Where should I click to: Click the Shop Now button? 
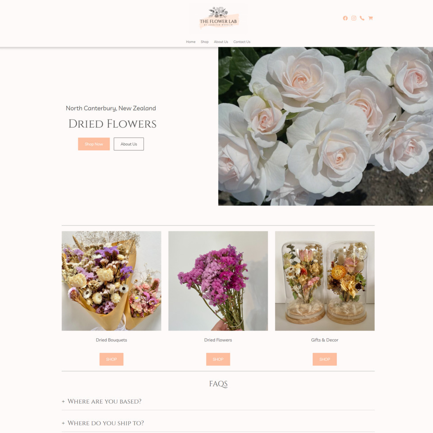94,144
